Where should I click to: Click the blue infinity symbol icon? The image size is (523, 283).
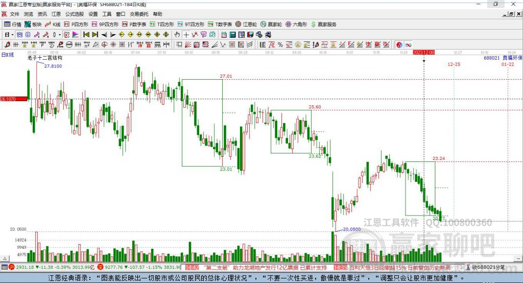(x=408, y=45)
